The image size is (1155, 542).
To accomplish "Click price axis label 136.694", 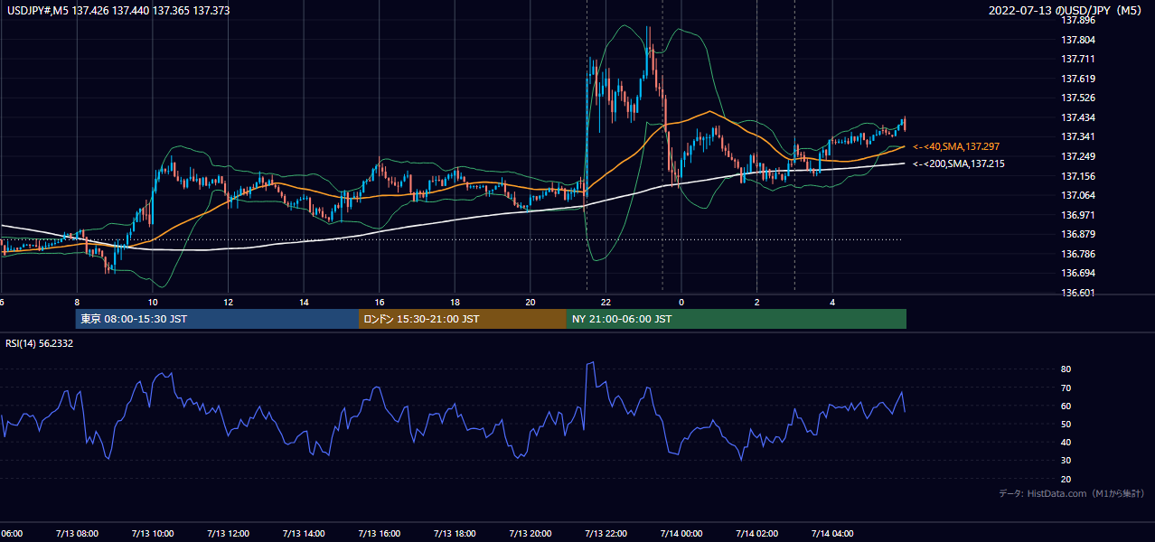I will tap(1077, 273).
